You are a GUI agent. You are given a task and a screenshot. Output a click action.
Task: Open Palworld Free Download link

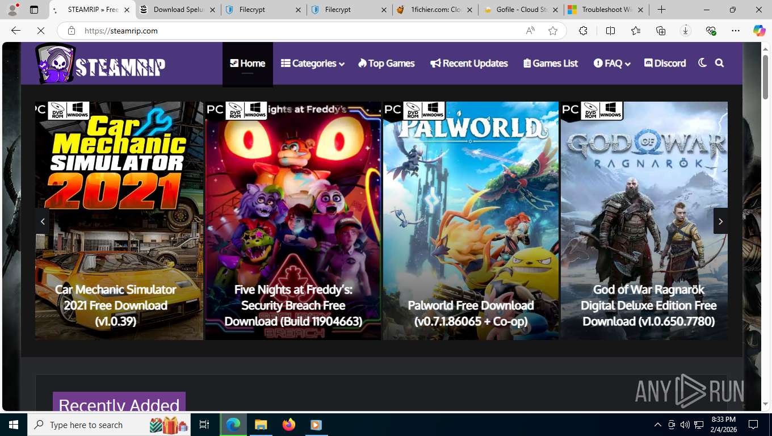(x=471, y=313)
